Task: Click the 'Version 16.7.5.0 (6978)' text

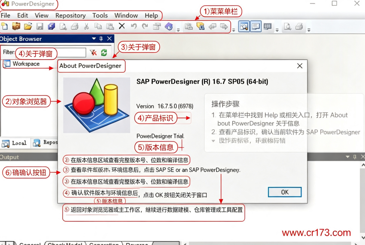Action: [x=165, y=106]
